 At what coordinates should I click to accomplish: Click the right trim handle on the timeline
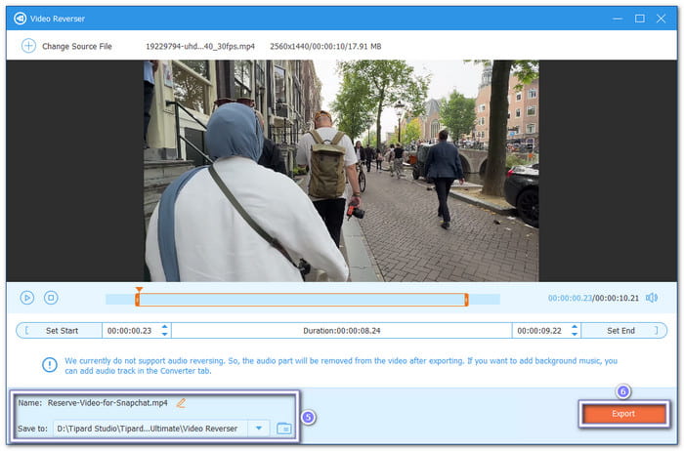point(467,300)
